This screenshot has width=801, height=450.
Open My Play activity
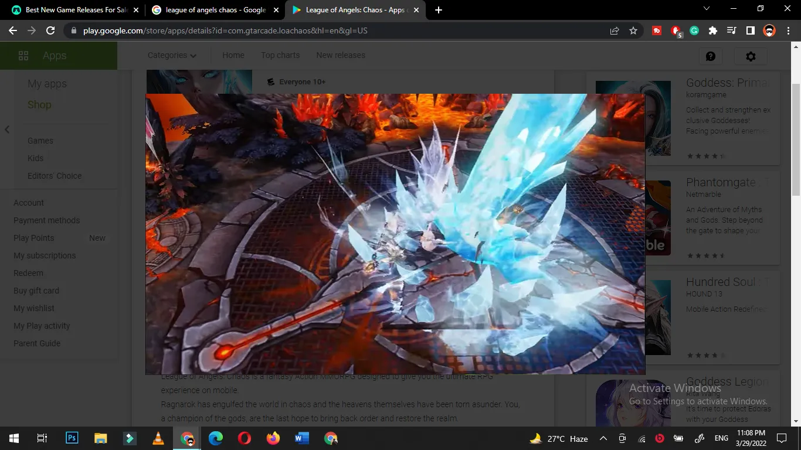(42, 326)
